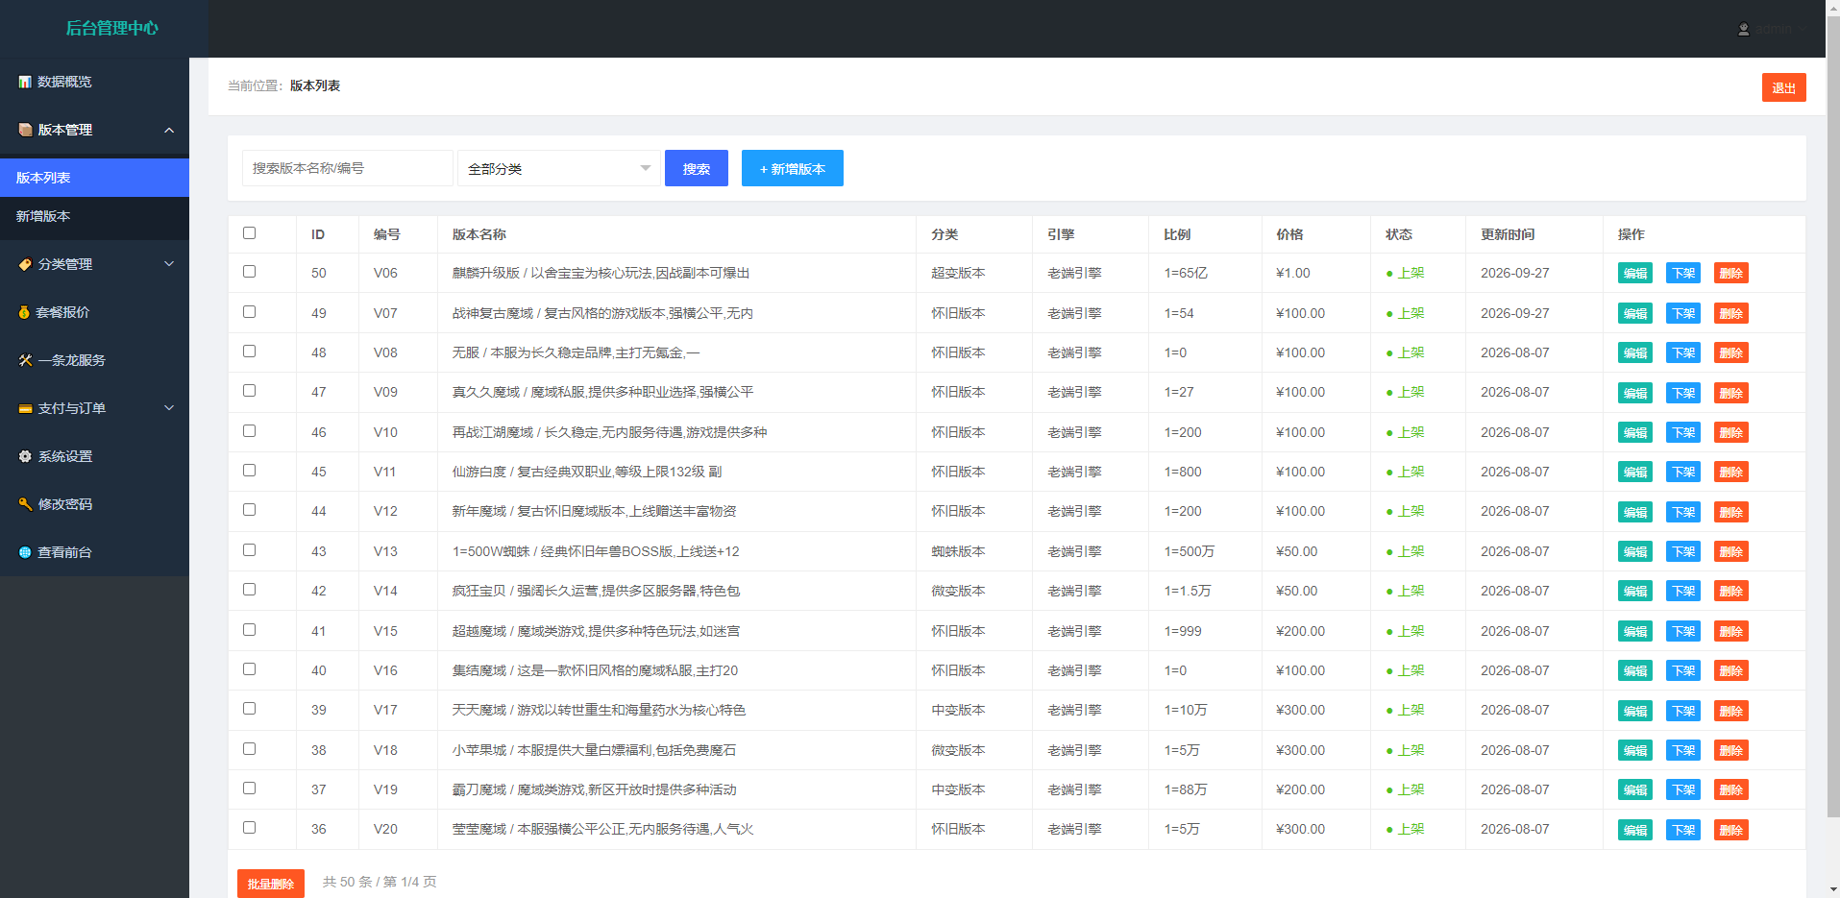This screenshot has height=898, width=1840.
Task: Click the 后台管理中心 logo title
Action: click(x=111, y=28)
